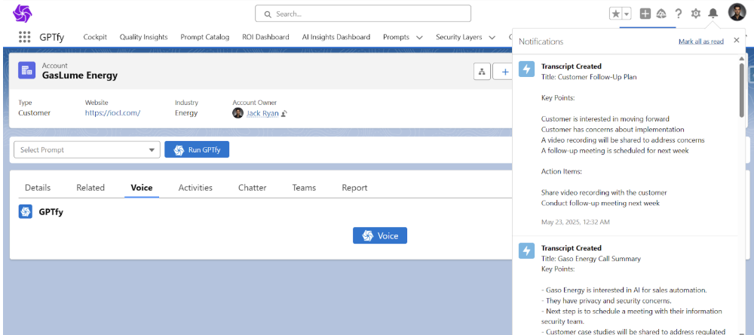
Task: Switch to the Report tab
Action: coord(354,188)
